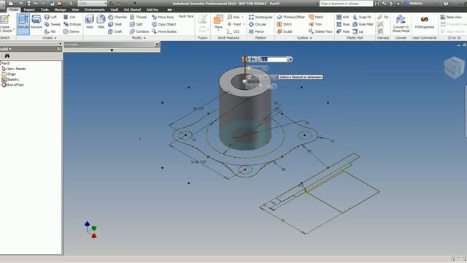
Task: Select the Hole tool
Action: click(89, 22)
